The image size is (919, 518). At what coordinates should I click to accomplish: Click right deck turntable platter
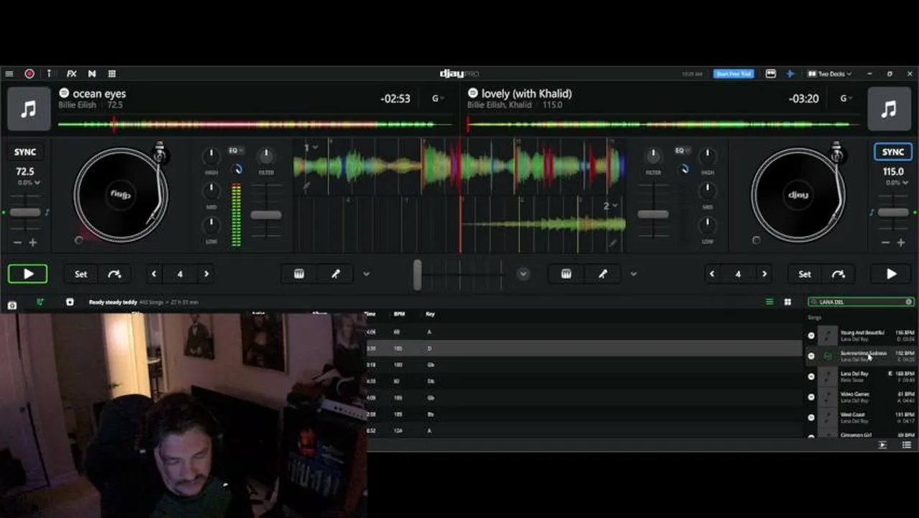click(x=798, y=195)
